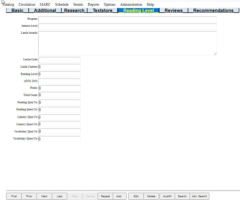The image size is (240, 200).
Task: Click the Delete button
Action: coord(151,196)
